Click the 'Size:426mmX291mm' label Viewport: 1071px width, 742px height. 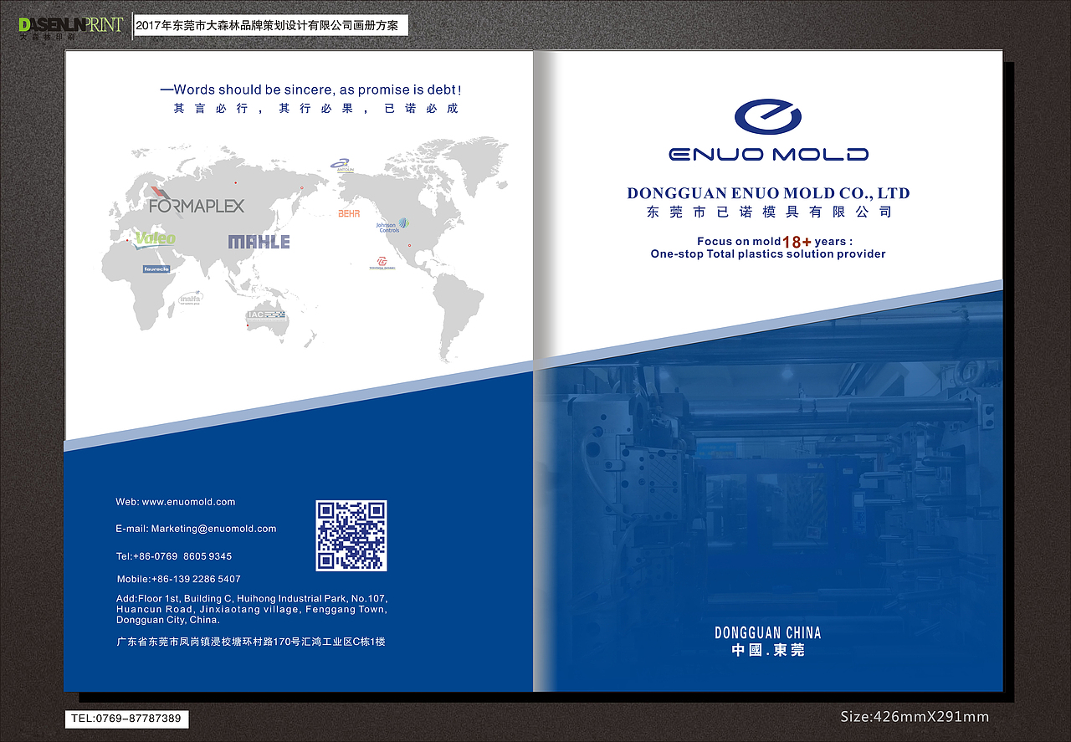[915, 717]
